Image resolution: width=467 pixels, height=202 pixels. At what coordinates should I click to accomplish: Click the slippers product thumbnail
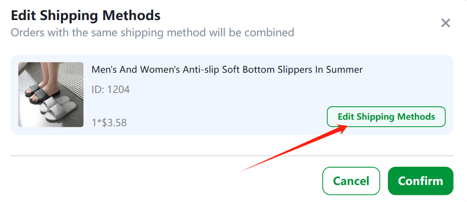click(x=51, y=94)
